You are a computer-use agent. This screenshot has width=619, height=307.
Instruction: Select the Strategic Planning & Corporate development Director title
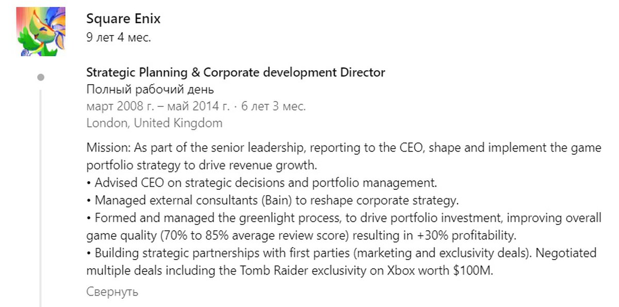coord(235,72)
